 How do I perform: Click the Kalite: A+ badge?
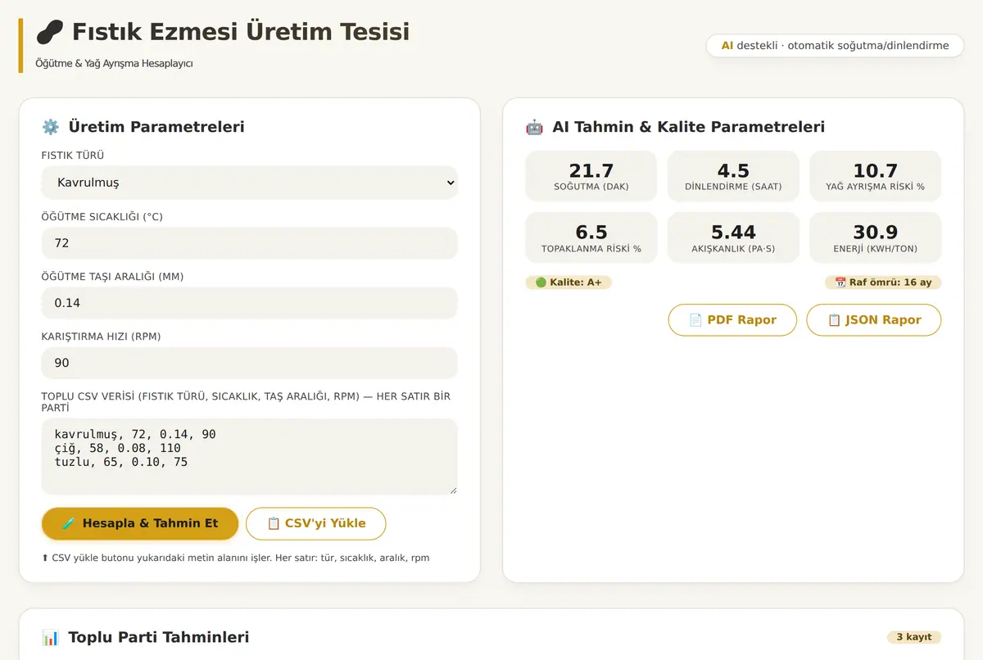[569, 283]
